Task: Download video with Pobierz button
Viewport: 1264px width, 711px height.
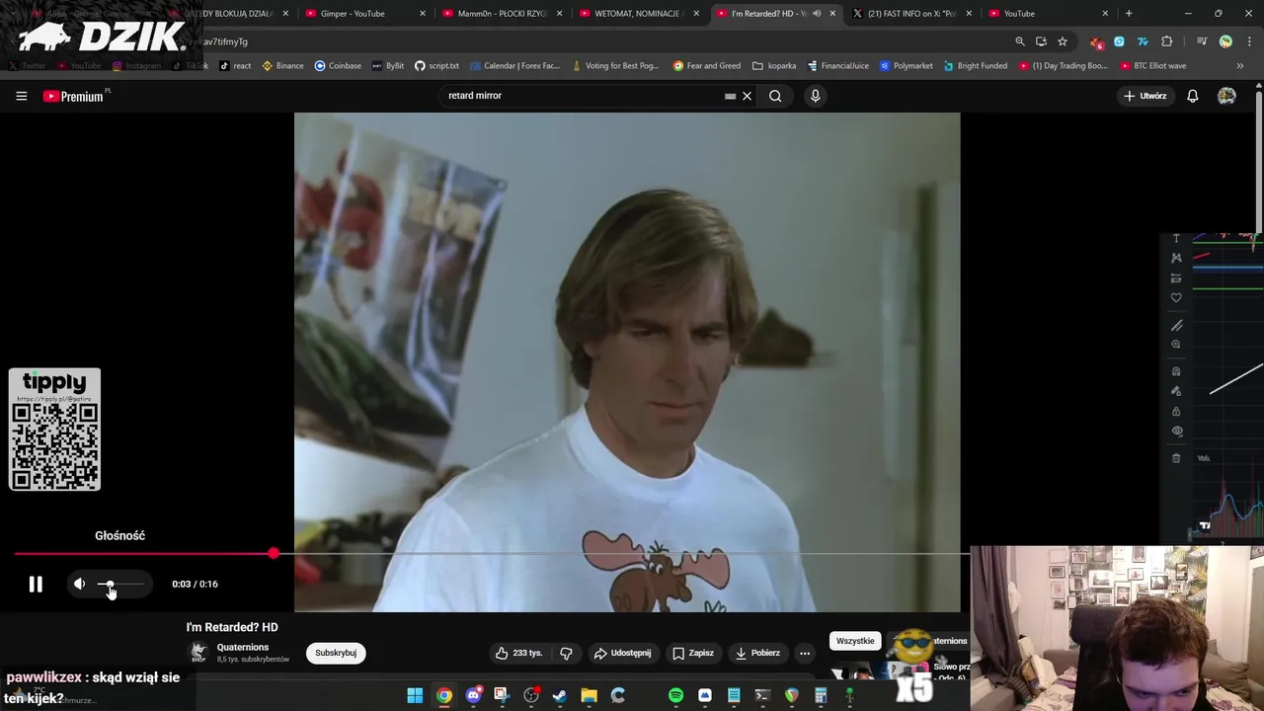Action: pyautogui.click(x=757, y=653)
